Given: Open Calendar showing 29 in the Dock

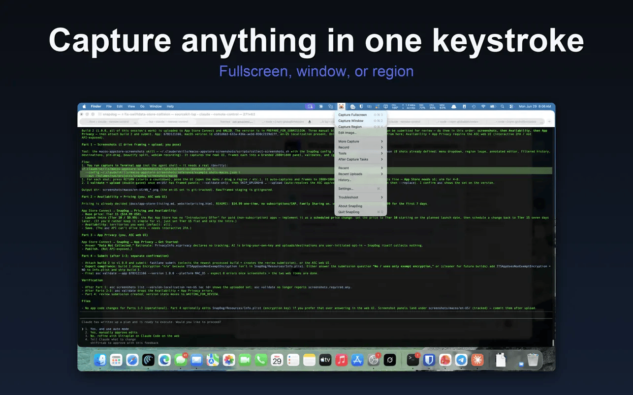Looking at the screenshot, I should [277, 360].
